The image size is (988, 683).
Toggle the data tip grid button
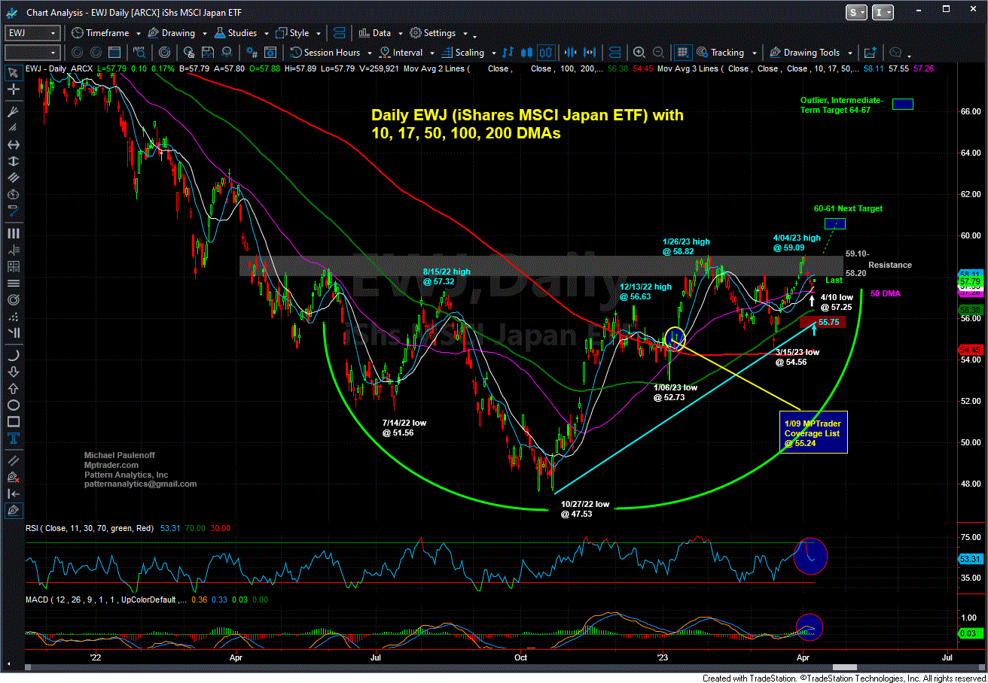tap(683, 53)
